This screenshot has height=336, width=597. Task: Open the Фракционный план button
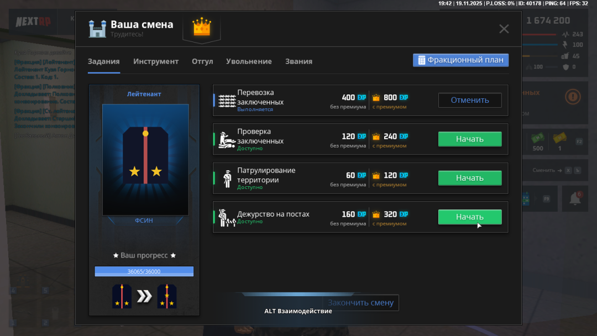click(460, 60)
